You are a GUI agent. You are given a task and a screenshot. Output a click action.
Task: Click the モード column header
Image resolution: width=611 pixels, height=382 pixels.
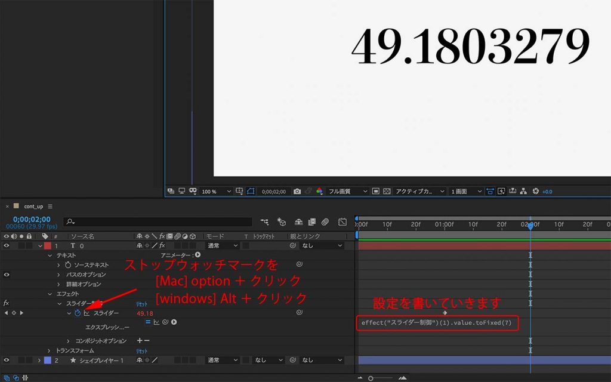(x=215, y=236)
